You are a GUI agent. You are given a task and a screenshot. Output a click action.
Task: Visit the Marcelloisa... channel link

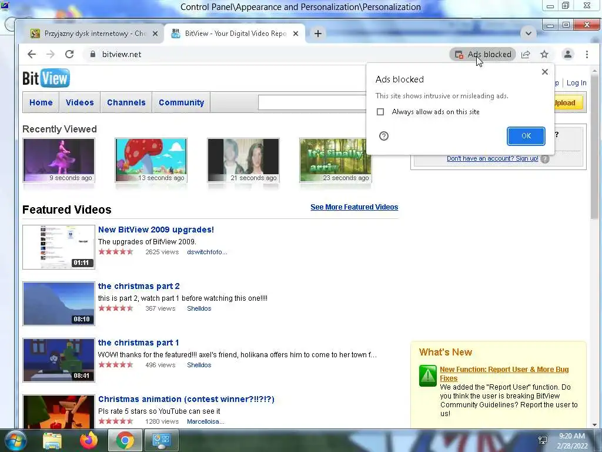point(205,421)
